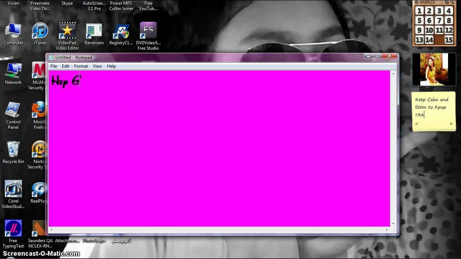Close the Untitled Notepad window
Image resolution: width=461 pixels, height=259 pixels.
click(389, 56)
